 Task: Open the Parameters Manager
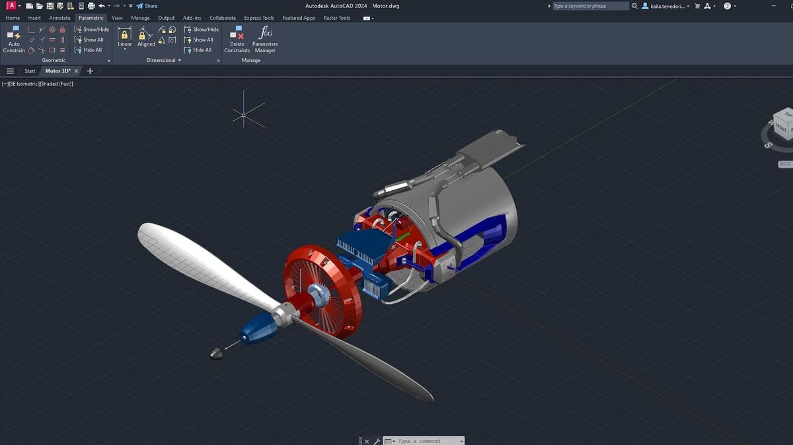pos(265,40)
